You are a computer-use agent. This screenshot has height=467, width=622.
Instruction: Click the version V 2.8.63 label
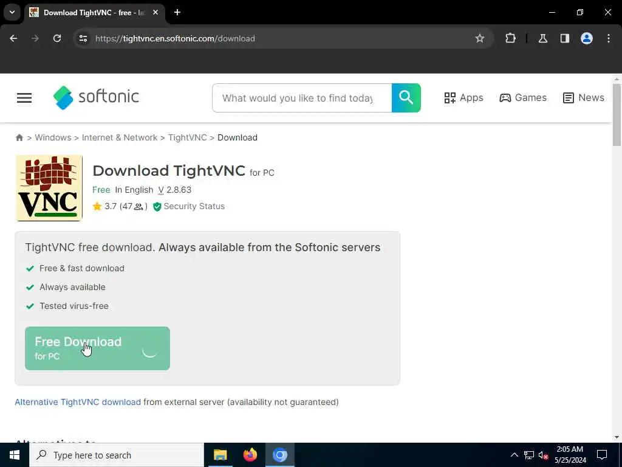point(174,190)
